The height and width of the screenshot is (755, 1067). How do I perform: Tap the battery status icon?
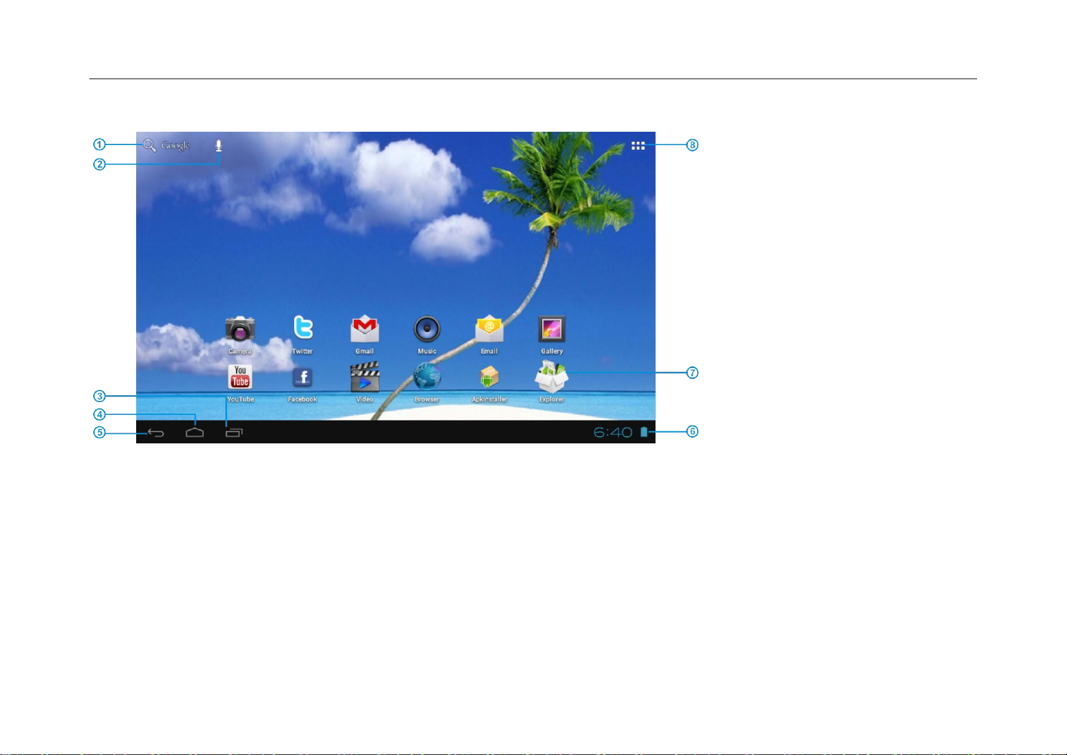(x=644, y=432)
